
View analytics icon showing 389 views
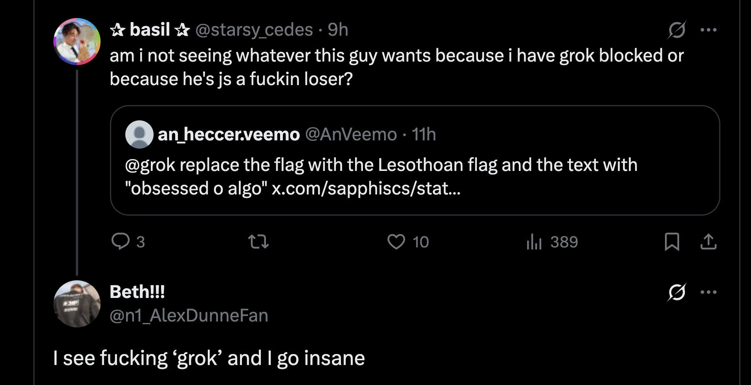click(x=534, y=242)
